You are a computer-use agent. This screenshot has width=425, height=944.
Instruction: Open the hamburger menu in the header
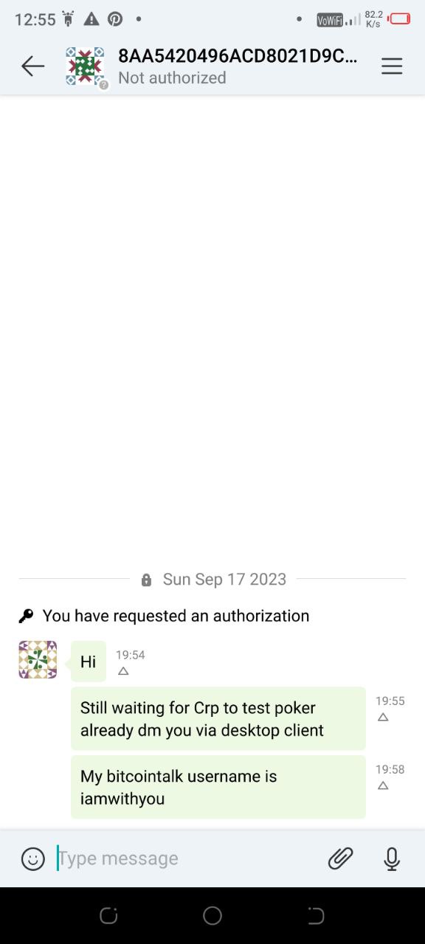coord(392,66)
